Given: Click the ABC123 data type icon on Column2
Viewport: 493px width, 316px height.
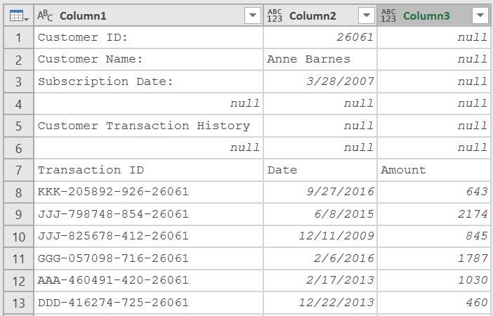Looking at the screenshot, I should tap(275, 15).
